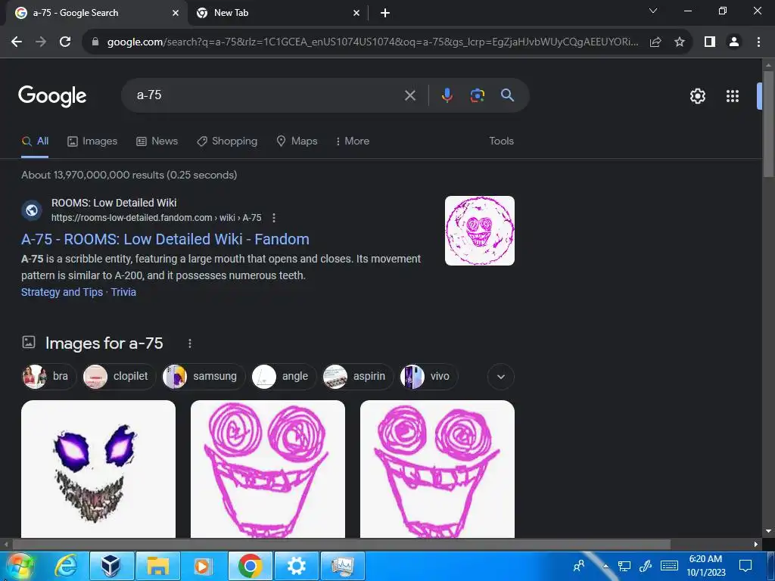Clear the search box with the X icon
Viewport: 775px width, 581px height.
410,95
